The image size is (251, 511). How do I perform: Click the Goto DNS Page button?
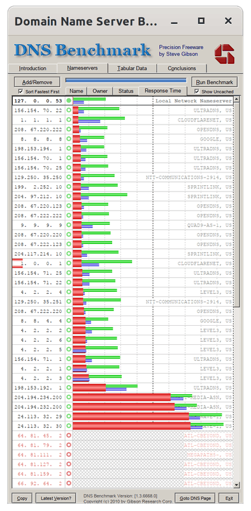click(x=195, y=498)
